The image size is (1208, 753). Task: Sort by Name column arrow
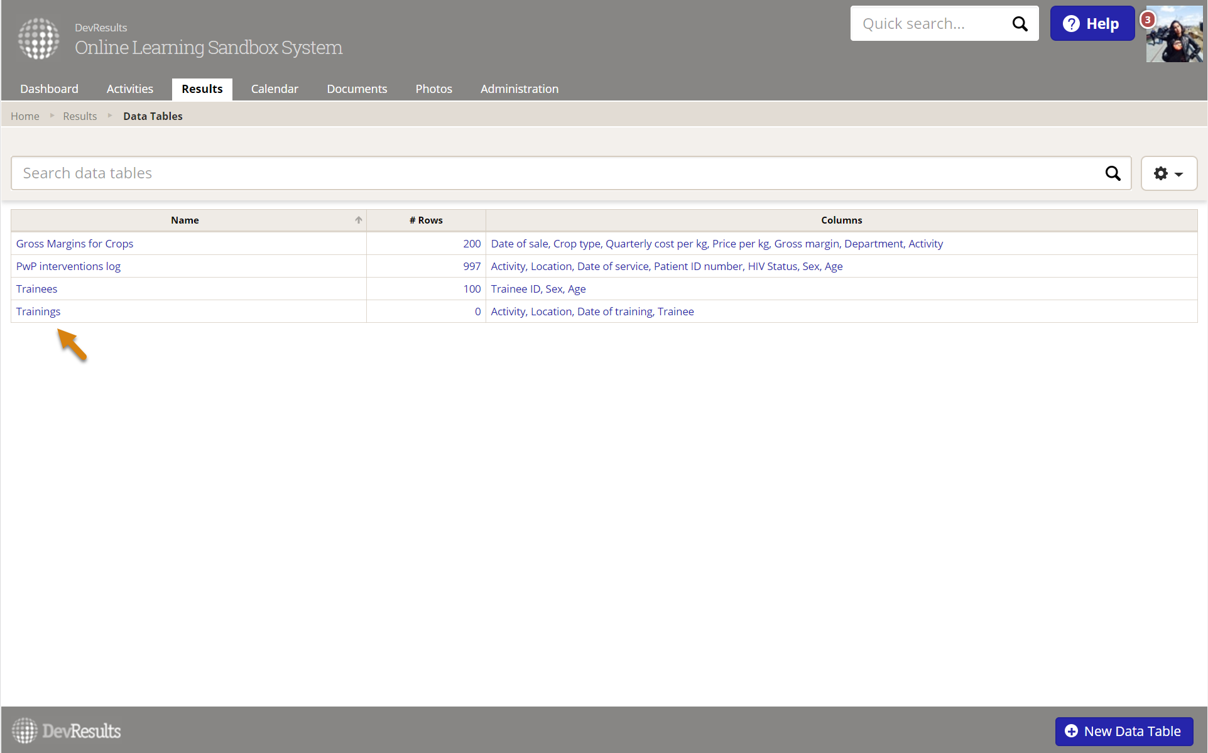359,220
